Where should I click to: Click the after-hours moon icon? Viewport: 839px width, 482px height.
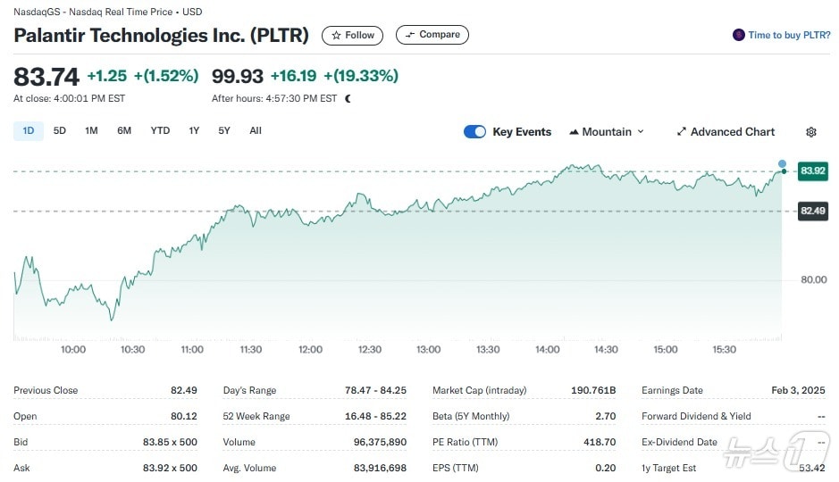[x=348, y=98]
